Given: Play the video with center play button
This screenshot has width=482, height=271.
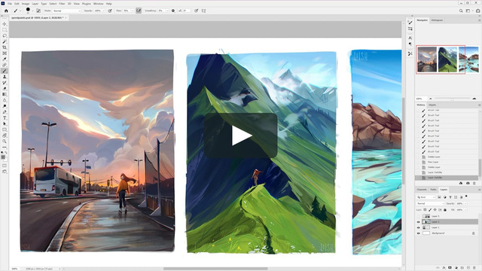Looking at the screenshot, I should point(241,135).
